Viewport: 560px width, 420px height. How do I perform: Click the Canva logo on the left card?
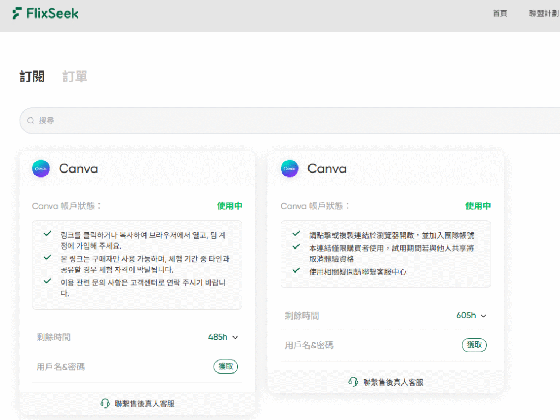[40, 169]
